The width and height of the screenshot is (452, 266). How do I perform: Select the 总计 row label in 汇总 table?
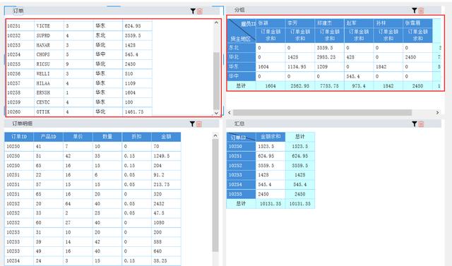coord(242,203)
